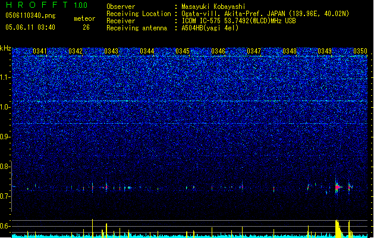Image resolution: width=374 pixels, height=238 pixels.
Task: Click the 0346 time marker
Action: tap(218, 51)
